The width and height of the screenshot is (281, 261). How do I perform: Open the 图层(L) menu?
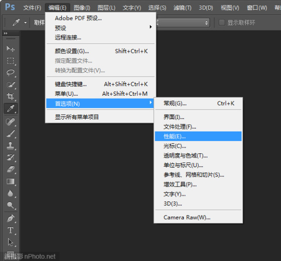pyautogui.click(x=107, y=8)
